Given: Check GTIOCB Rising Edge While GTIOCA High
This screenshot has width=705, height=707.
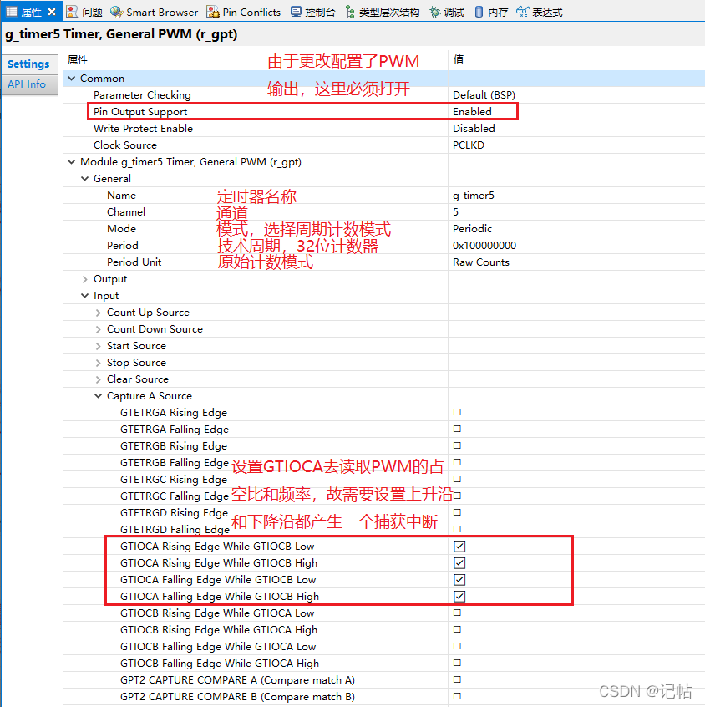Looking at the screenshot, I should [x=457, y=629].
